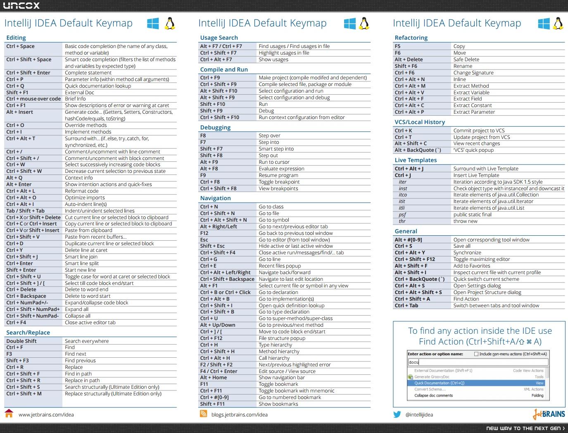Click the 'Search/Replace' section heading
This screenshot has height=433, width=568.
(x=28, y=333)
